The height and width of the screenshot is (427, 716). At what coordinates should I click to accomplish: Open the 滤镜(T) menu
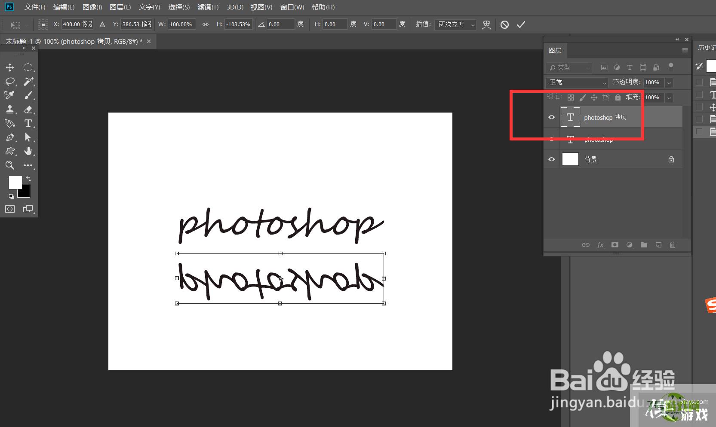[x=208, y=7]
